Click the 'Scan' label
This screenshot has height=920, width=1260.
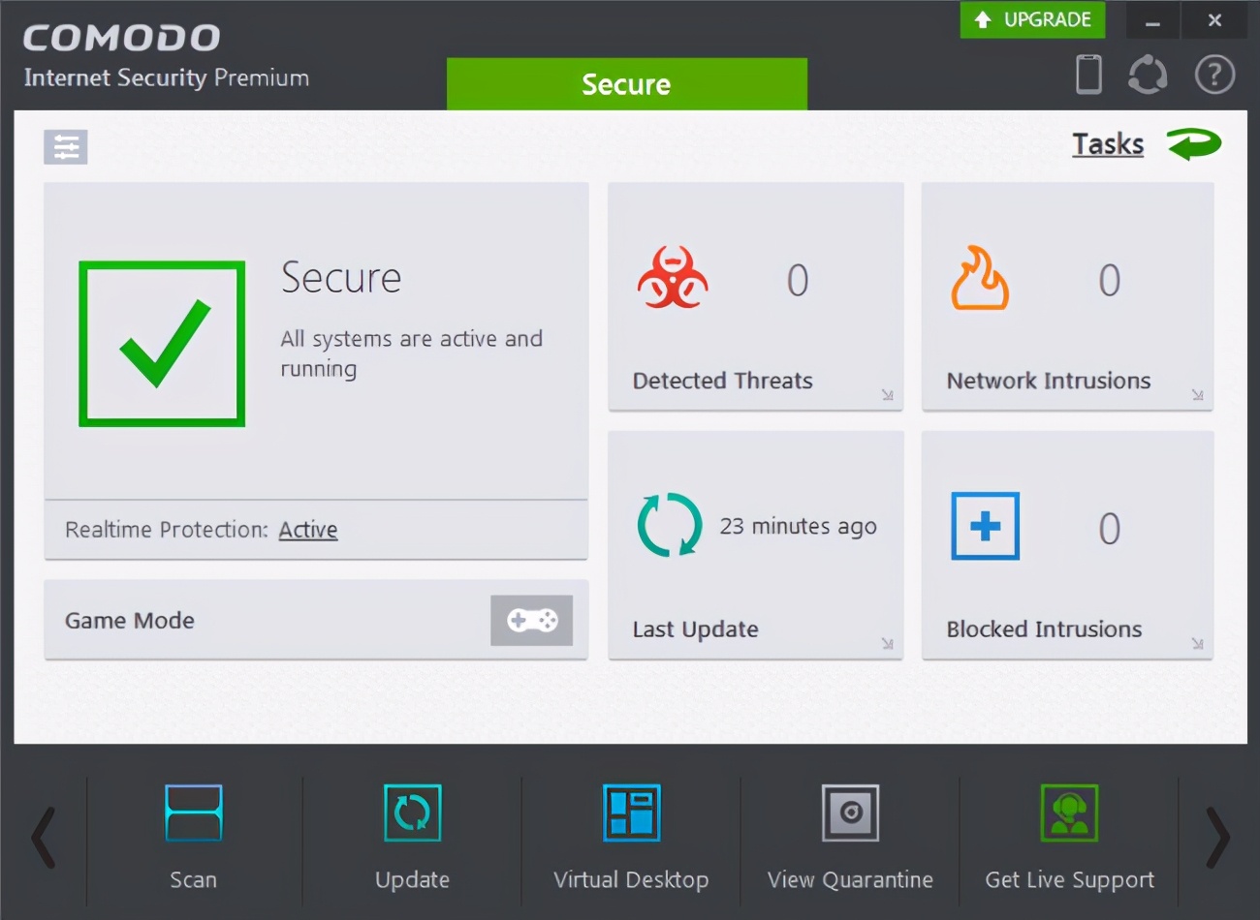pyautogui.click(x=194, y=879)
